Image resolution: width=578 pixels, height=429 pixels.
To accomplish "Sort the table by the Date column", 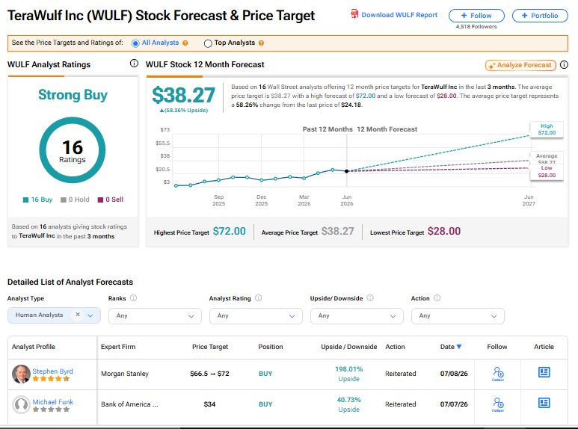I will tap(450, 347).
